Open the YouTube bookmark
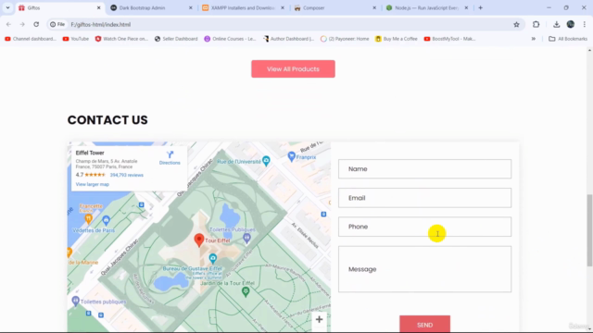 tap(76, 39)
